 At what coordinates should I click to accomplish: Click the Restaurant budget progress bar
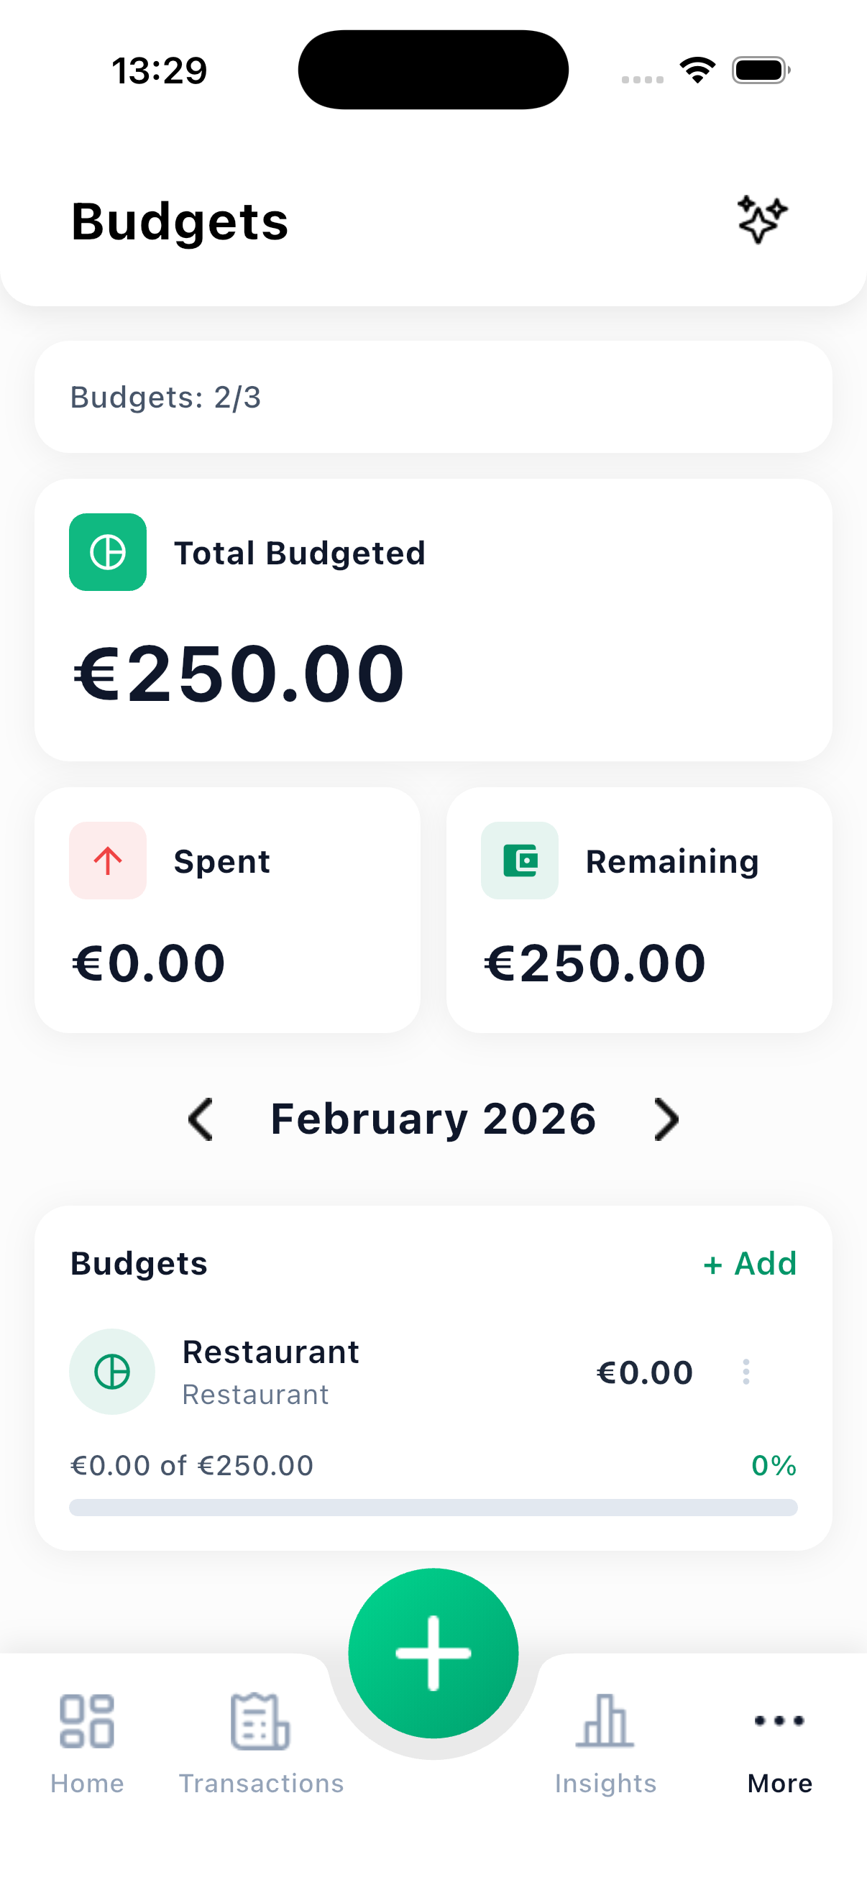pyautogui.click(x=433, y=1508)
